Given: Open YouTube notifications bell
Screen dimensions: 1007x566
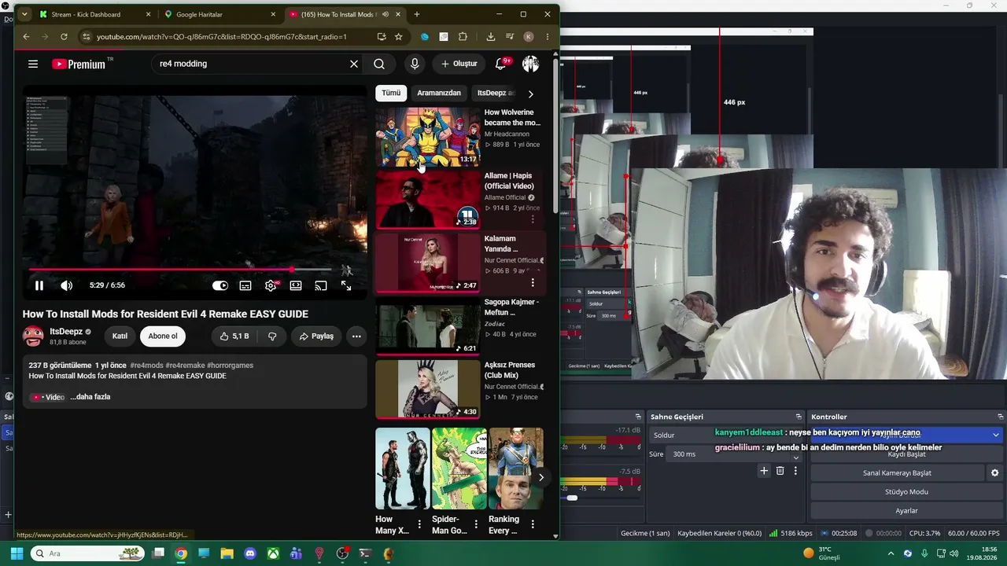Looking at the screenshot, I should click(x=500, y=64).
